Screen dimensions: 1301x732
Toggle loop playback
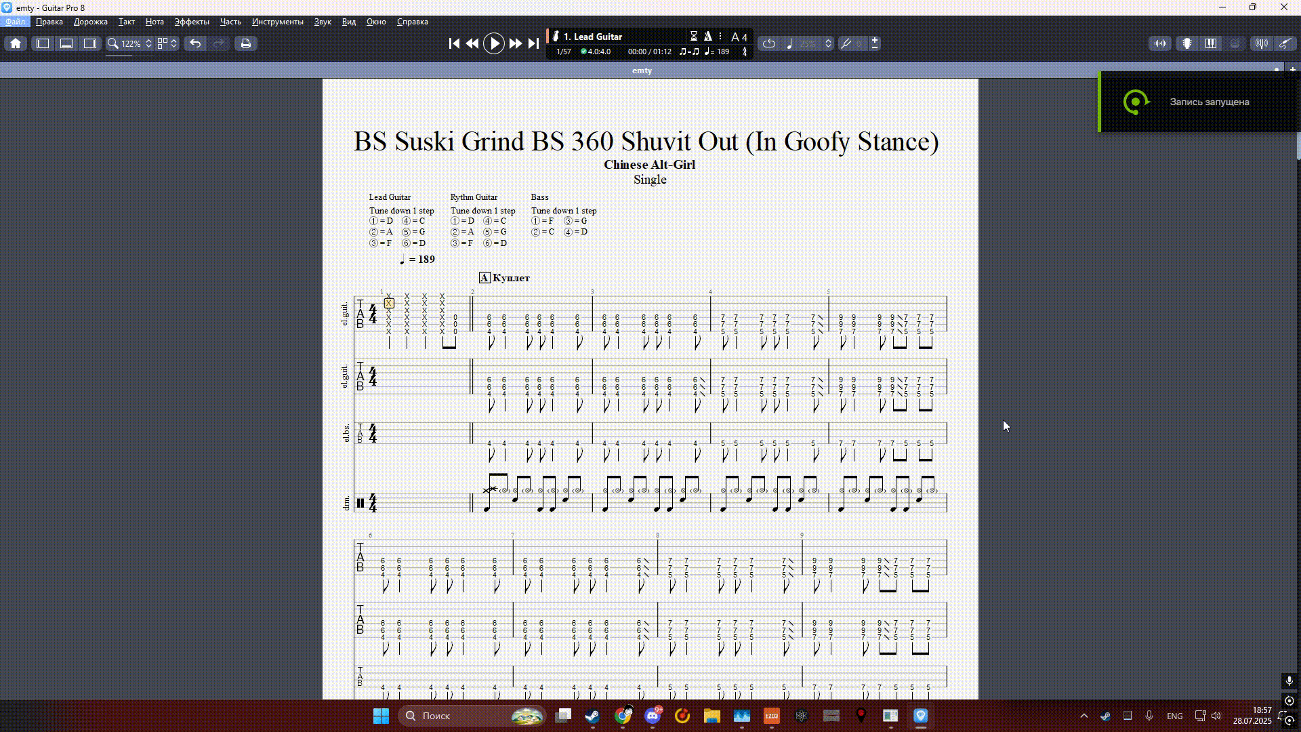769,43
